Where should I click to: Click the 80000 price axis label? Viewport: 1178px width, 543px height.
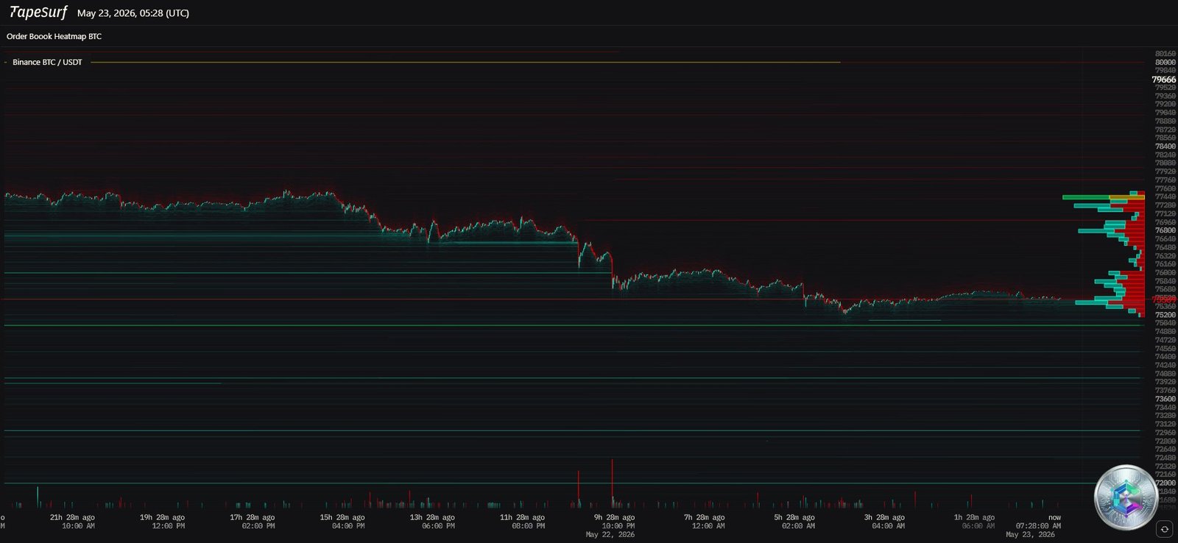click(x=1165, y=63)
